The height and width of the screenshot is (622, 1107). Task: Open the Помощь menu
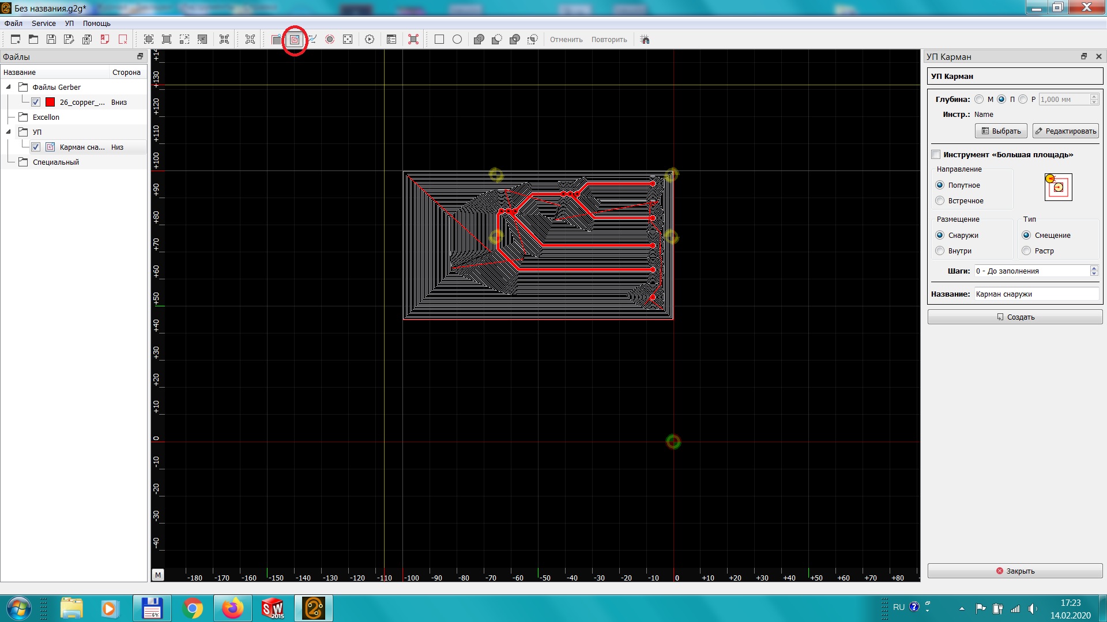coord(96,24)
